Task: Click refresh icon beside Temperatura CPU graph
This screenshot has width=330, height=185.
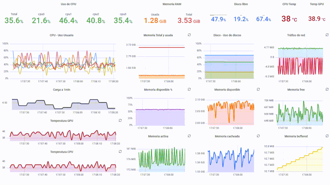Action: coord(119,151)
